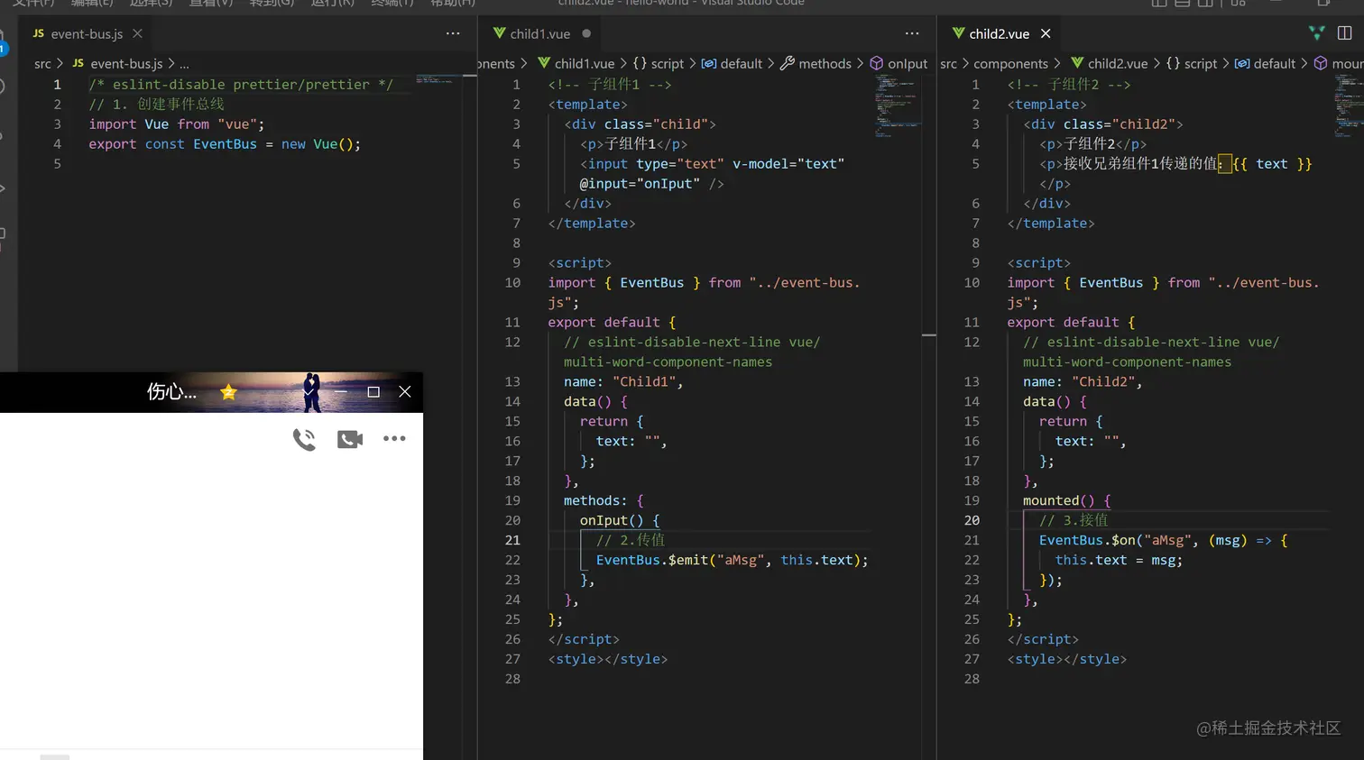1364x760 pixels.
Task: Close the child2.vue tab
Action: 1046,33
